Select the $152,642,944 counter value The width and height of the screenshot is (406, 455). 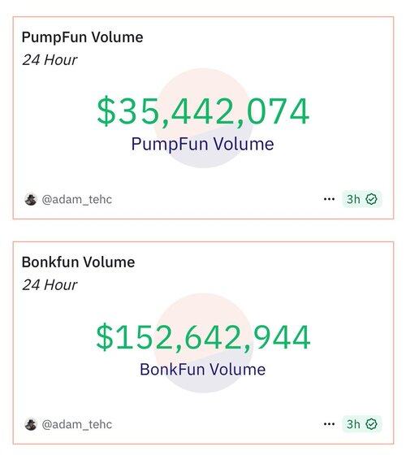click(x=203, y=337)
